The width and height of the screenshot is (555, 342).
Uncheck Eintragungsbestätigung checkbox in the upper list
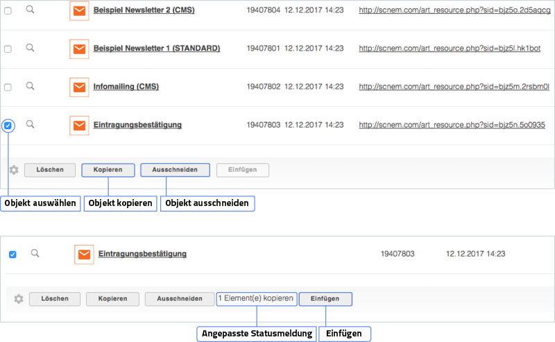[8, 126]
